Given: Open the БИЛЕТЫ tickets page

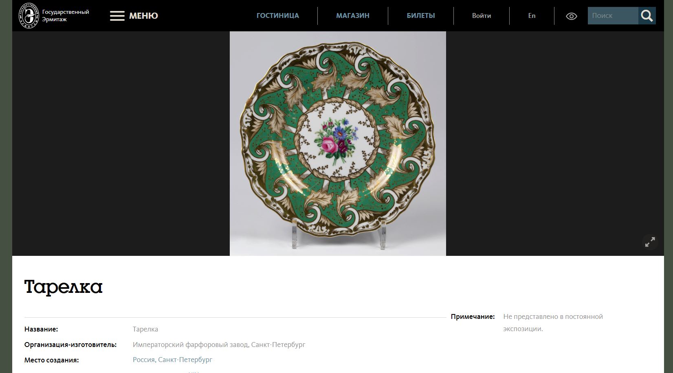Looking at the screenshot, I should pyautogui.click(x=420, y=16).
